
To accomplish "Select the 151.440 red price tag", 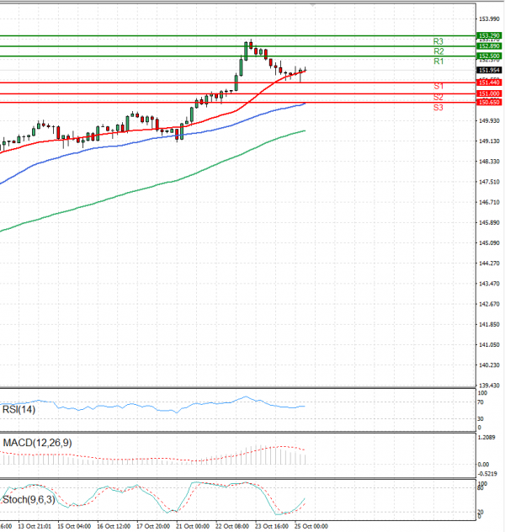I will [x=489, y=82].
